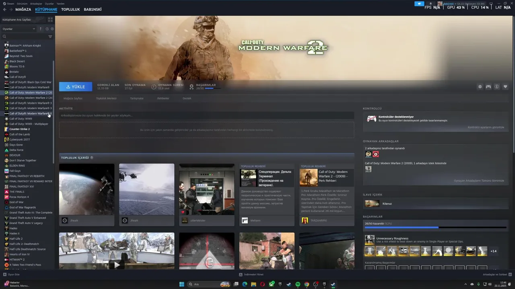Click the ready-to-play filter icon

click(x=52, y=29)
